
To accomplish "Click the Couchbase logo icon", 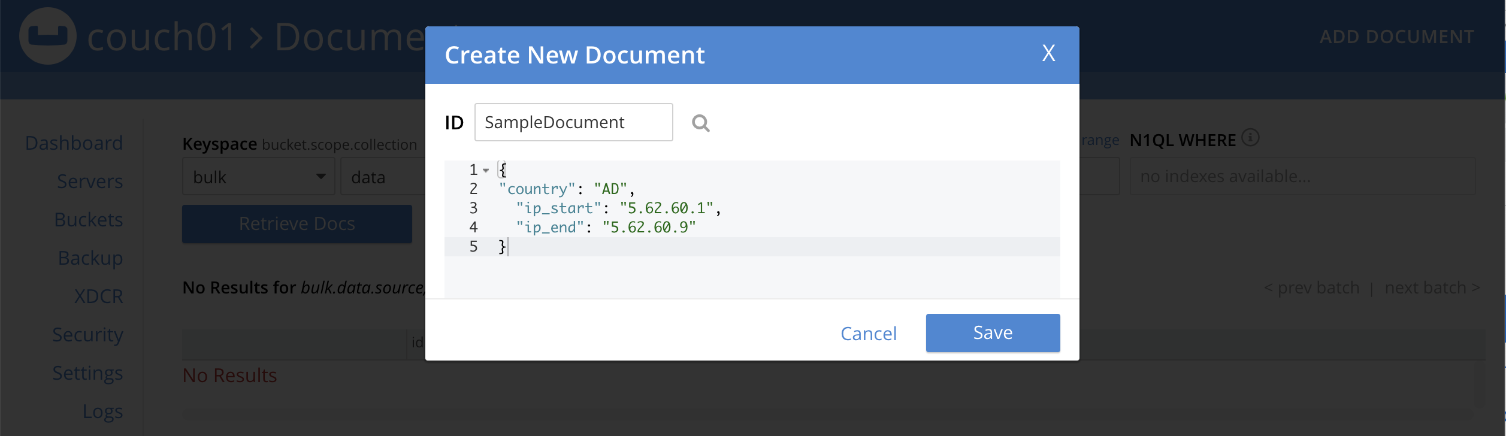I will coord(48,36).
